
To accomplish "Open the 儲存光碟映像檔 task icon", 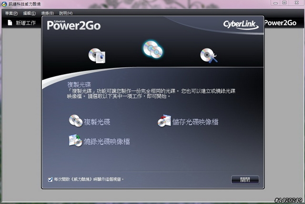I will coord(164,121).
